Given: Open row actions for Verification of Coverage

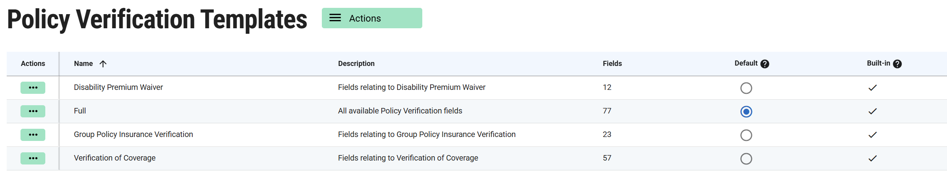Looking at the screenshot, I should click(x=33, y=158).
